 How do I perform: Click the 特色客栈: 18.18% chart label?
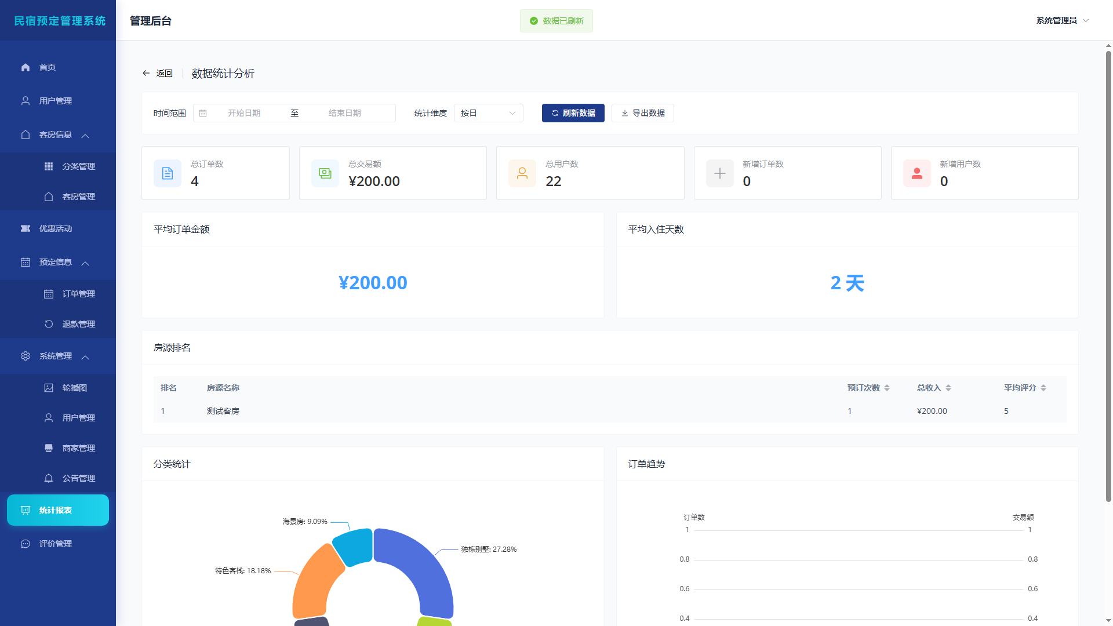tap(243, 571)
